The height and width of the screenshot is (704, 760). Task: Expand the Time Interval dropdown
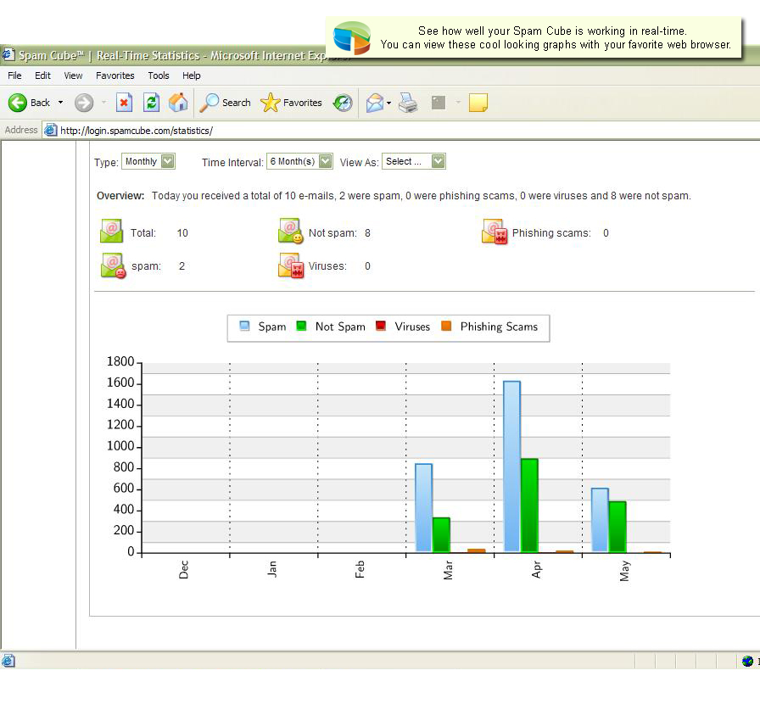[299, 161]
